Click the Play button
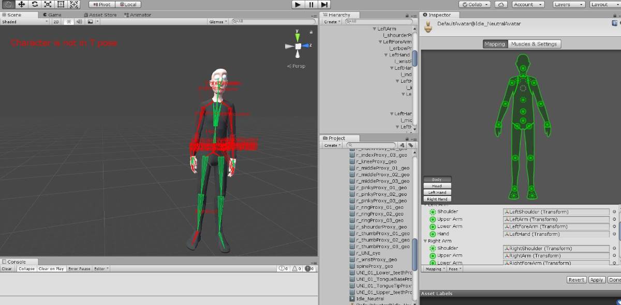This screenshot has width=621, height=305. (x=298, y=4)
